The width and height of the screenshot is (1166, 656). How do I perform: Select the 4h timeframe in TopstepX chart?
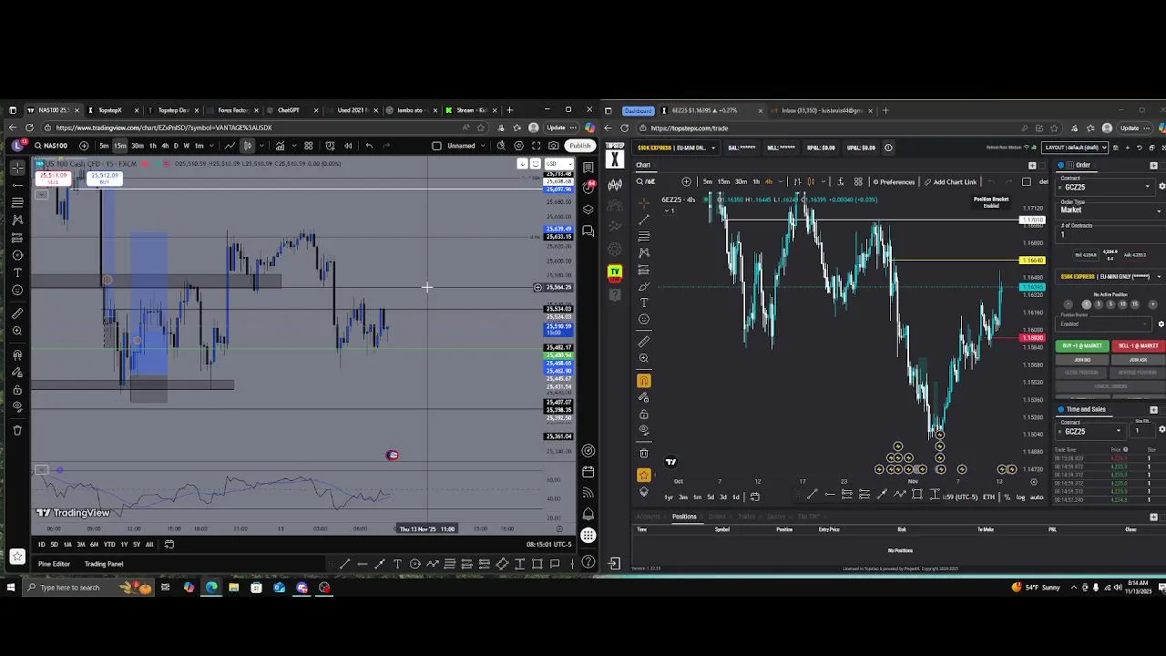(x=769, y=181)
